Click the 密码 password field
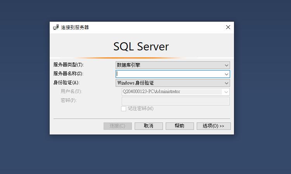The width and height of the screenshot is (291, 174). [175, 101]
